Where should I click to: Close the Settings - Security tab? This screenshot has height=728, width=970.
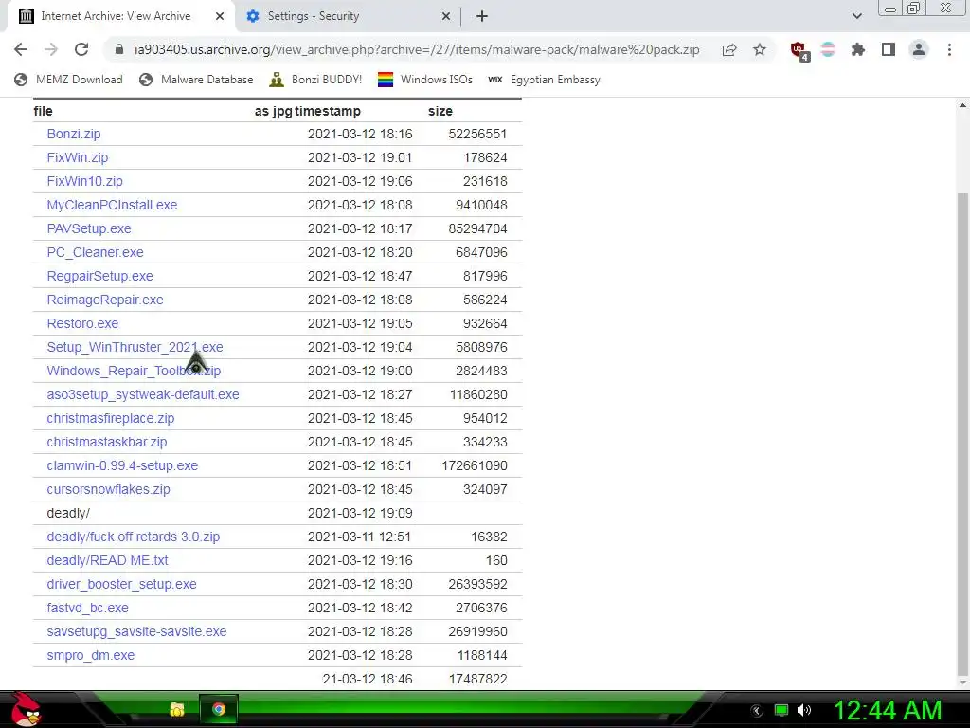pyautogui.click(x=446, y=17)
